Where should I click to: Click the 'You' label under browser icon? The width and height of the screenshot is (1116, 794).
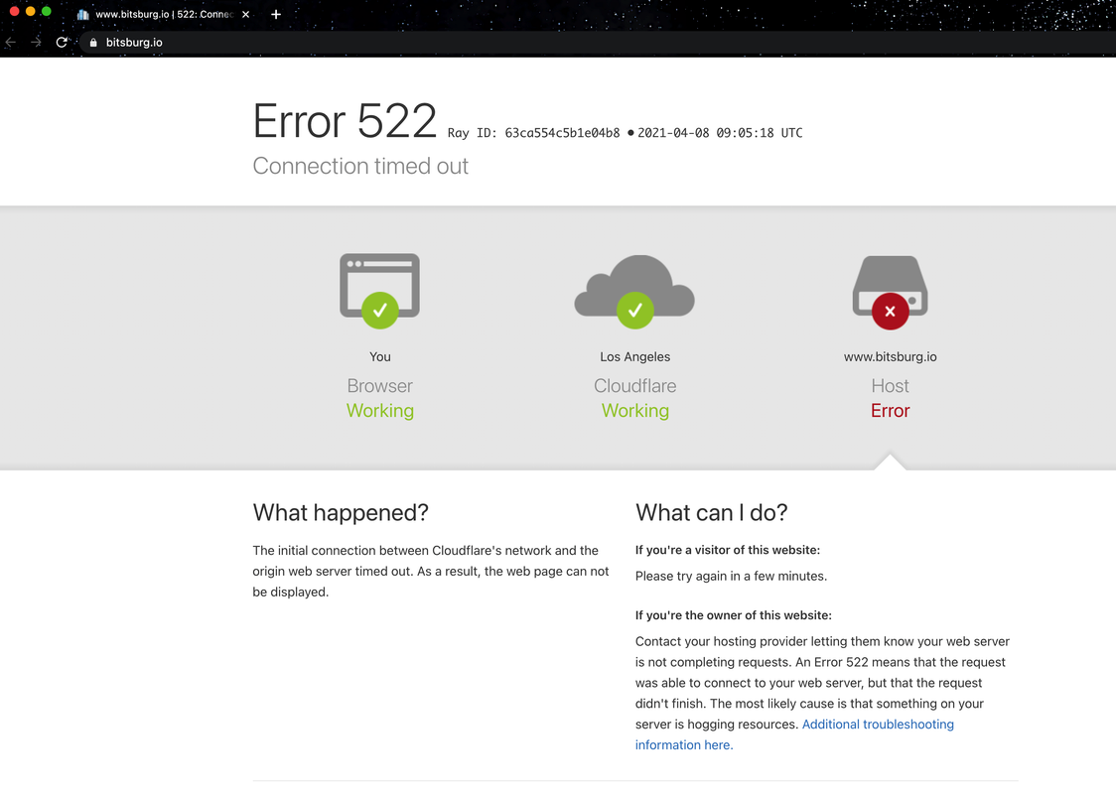tap(380, 356)
